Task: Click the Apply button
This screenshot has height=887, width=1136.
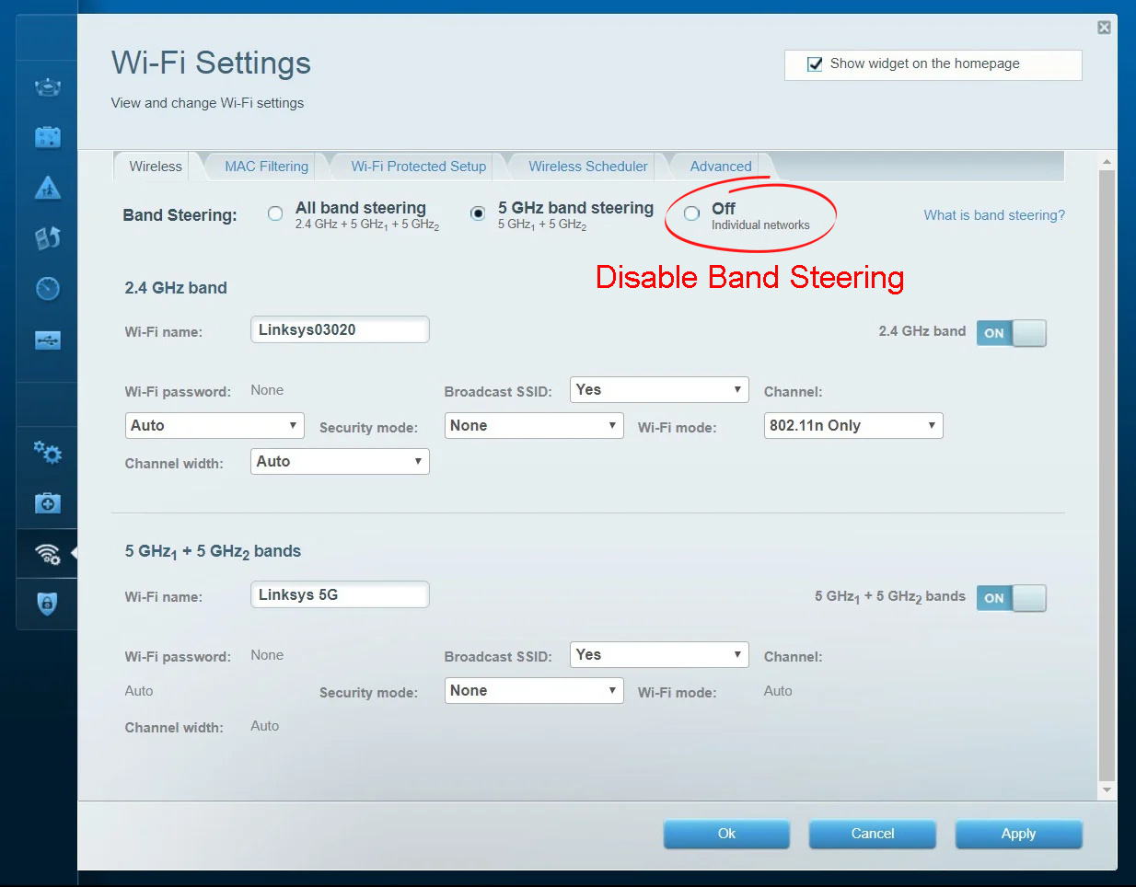Action: tap(1018, 834)
